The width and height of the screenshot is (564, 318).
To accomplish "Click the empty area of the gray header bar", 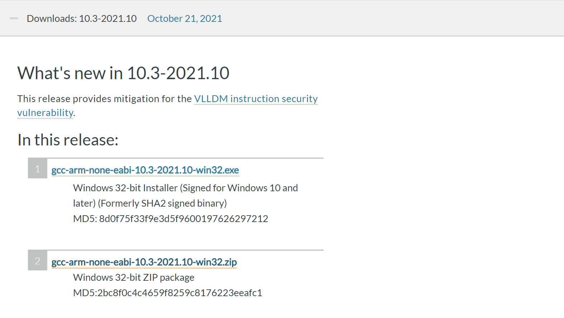I will [x=394, y=19].
